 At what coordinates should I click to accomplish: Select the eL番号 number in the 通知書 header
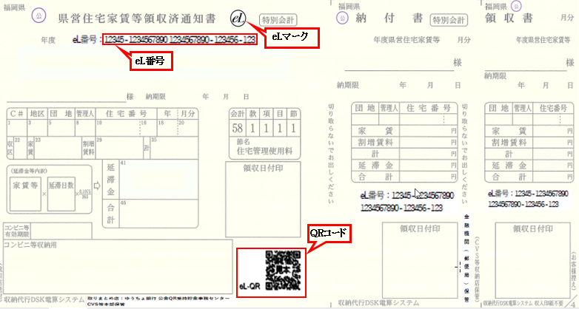click(x=179, y=40)
